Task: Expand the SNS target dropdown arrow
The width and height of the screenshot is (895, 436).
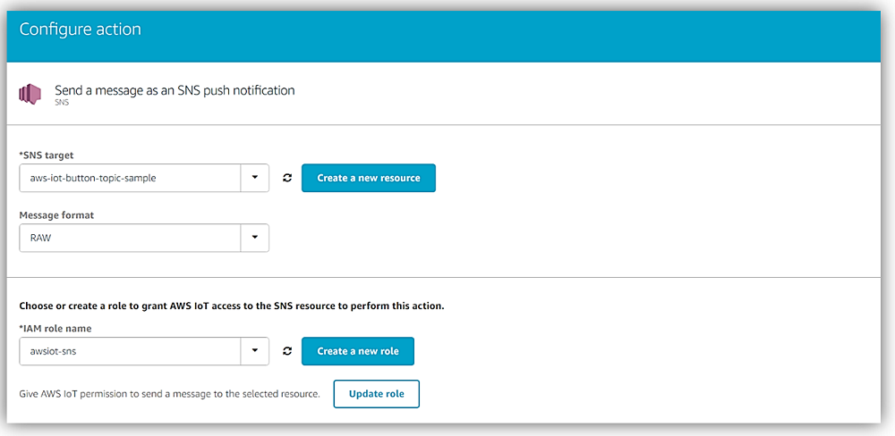Action: pyautogui.click(x=255, y=178)
